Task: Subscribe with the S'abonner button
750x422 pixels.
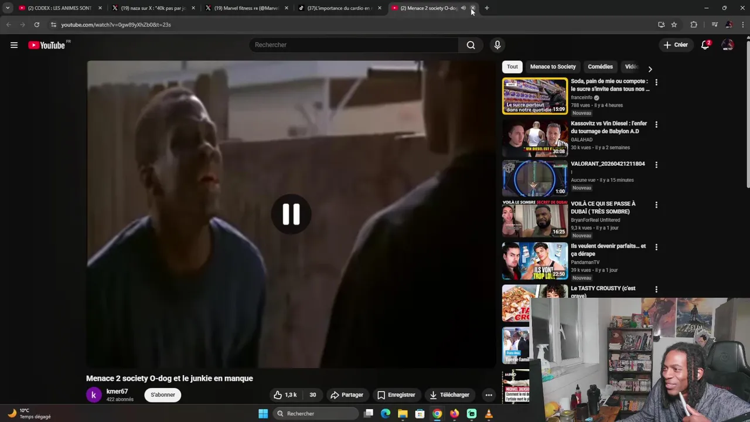Action: pyautogui.click(x=163, y=395)
